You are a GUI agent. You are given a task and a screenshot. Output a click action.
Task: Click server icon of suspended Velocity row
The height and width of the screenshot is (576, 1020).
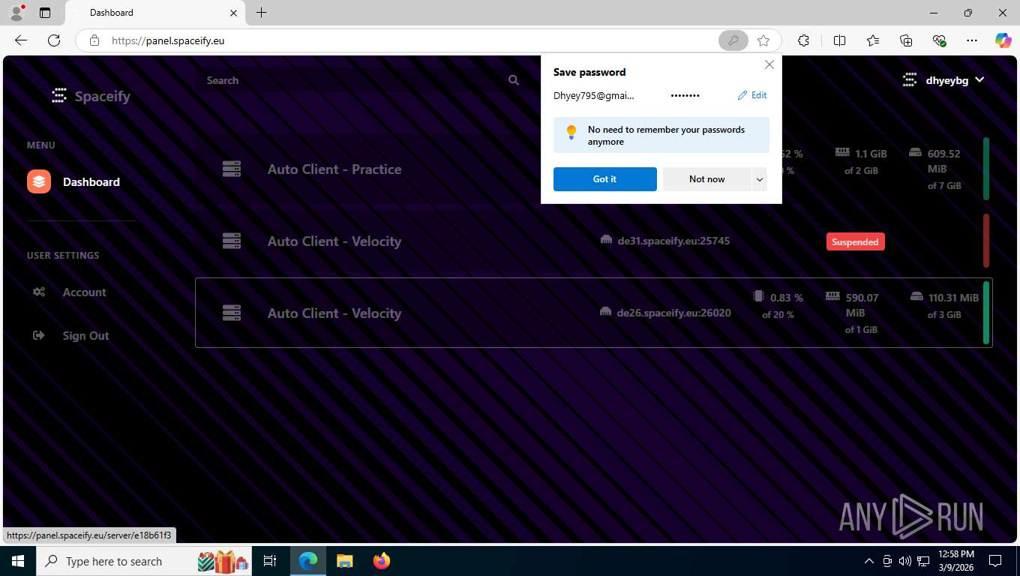pyautogui.click(x=232, y=241)
